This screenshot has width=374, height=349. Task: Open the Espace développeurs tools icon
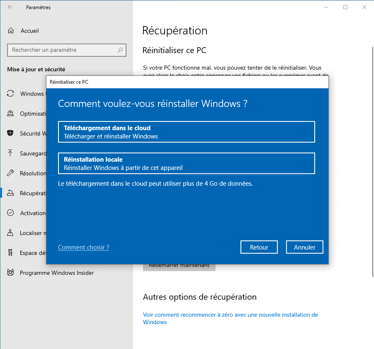[x=10, y=252]
